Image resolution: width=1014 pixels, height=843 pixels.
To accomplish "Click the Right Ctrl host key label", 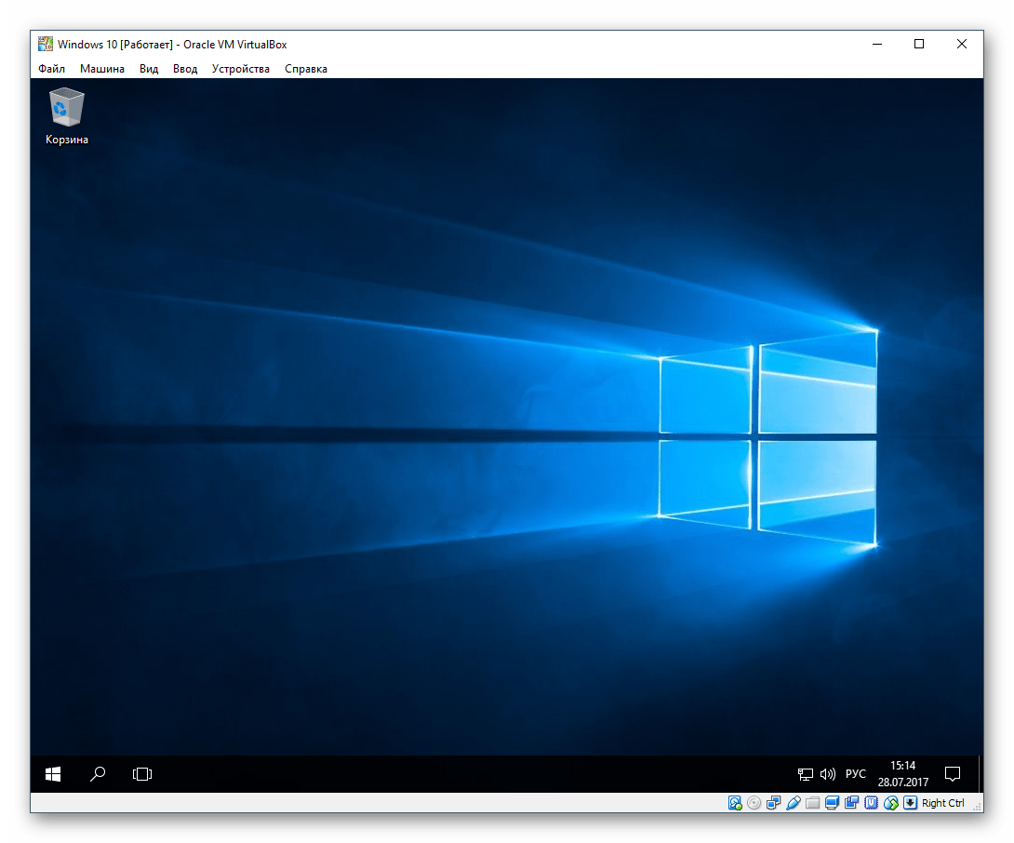I will click(x=943, y=803).
